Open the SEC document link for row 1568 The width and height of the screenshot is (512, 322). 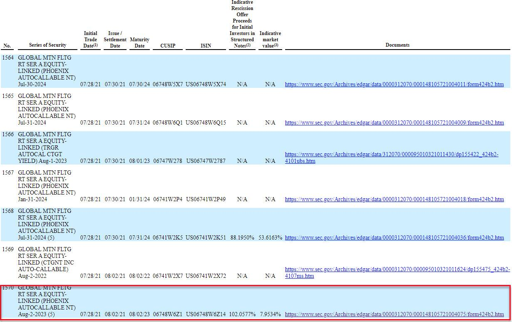[x=394, y=237]
